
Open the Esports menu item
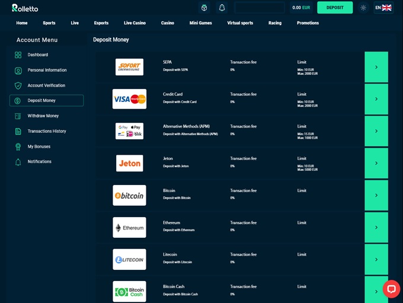pyautogui.click(x=101, y=23)
